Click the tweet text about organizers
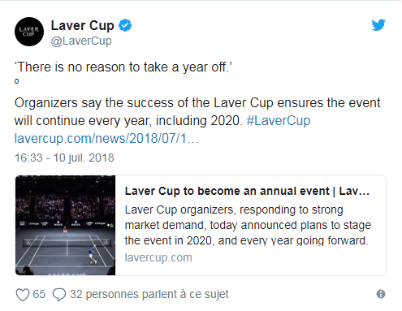The image size is (402, 311). click(x=197, y=112)
